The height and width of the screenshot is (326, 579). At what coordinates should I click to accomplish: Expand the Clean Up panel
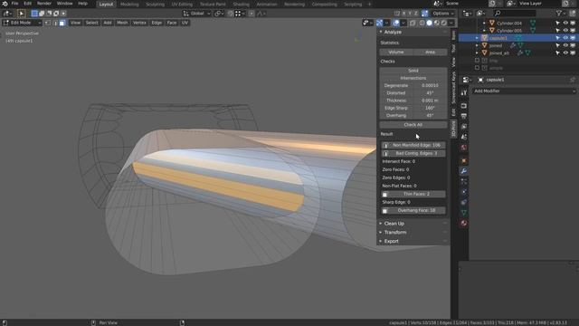pos(394,224)
